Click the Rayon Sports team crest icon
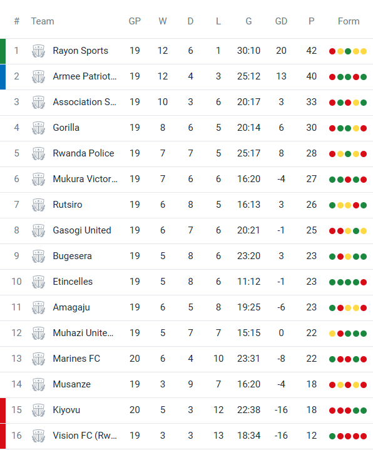373x450 pixels. [x=38, y=51]
